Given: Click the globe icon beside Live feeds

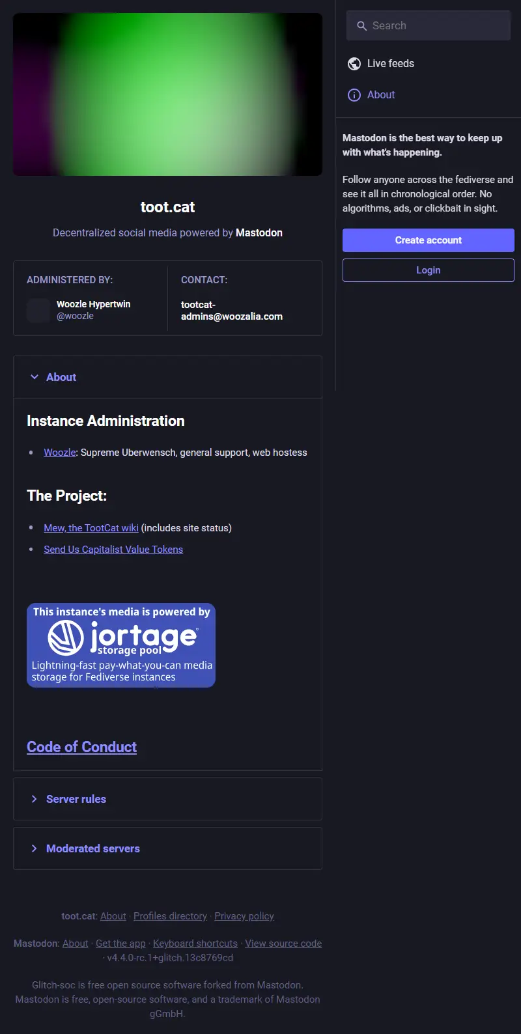Looking at the screenshot, I should click(x=354, y=64).
